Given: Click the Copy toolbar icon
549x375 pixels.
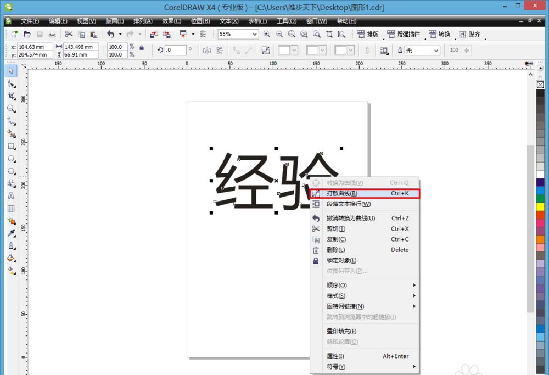Looking at the screenshot, I should (x=81, y=34).
